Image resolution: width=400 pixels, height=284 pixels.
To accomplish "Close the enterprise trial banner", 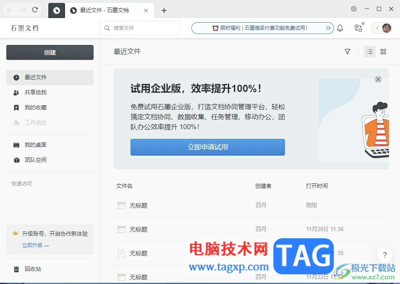I will tap(378, 79).
